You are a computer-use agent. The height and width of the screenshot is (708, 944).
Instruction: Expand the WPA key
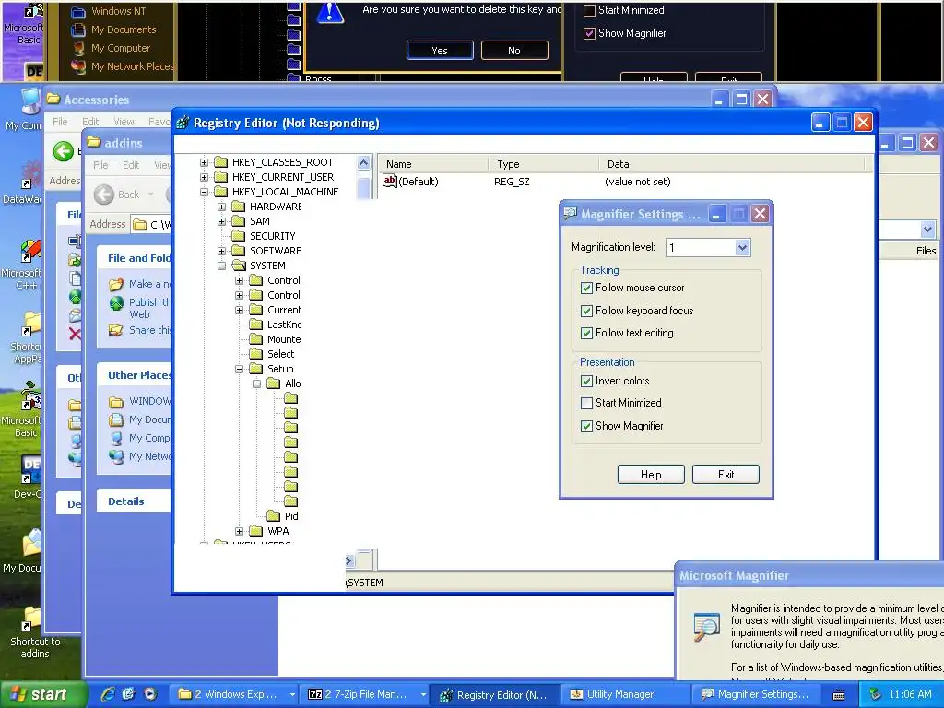(x=239, y=531)
